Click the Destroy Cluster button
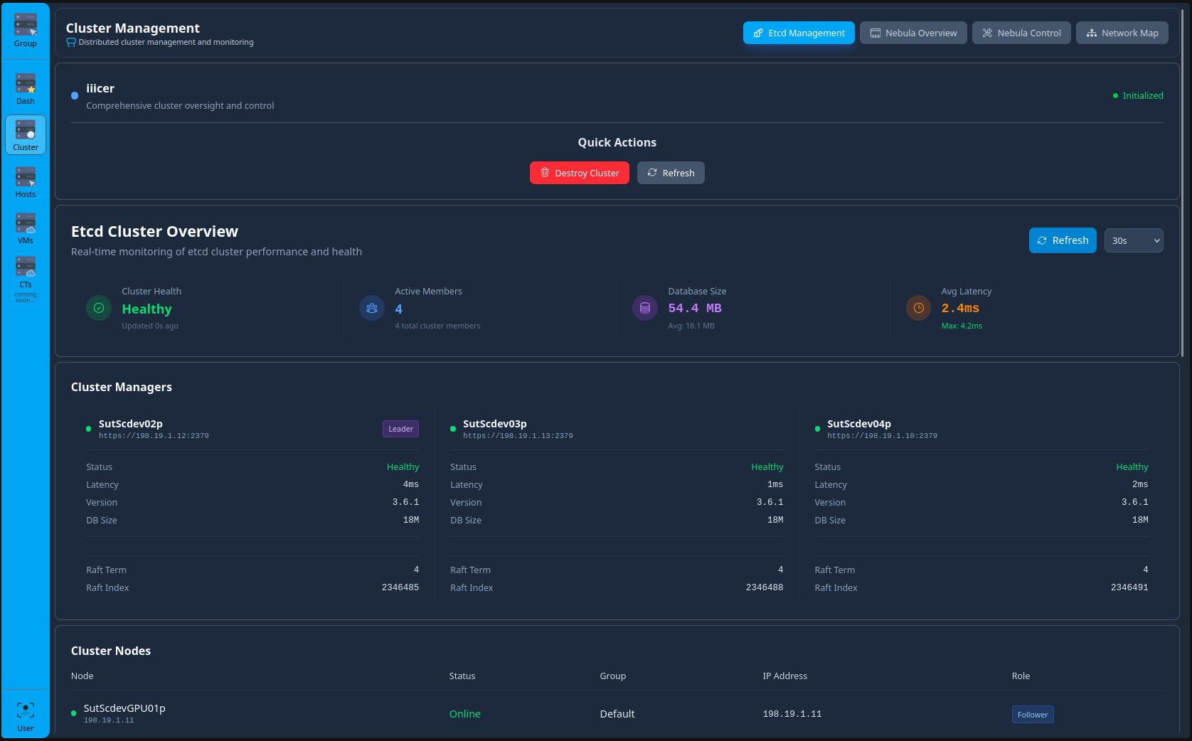 pos(579,173)
